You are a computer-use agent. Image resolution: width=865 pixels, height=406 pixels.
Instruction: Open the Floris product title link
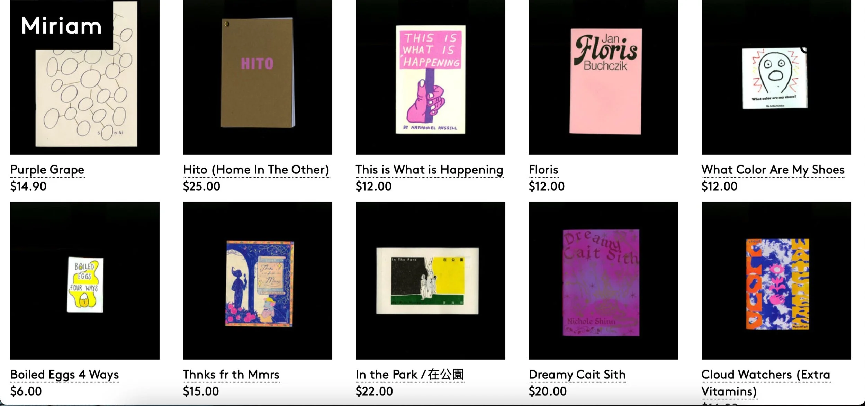click(x=543, y=170)
